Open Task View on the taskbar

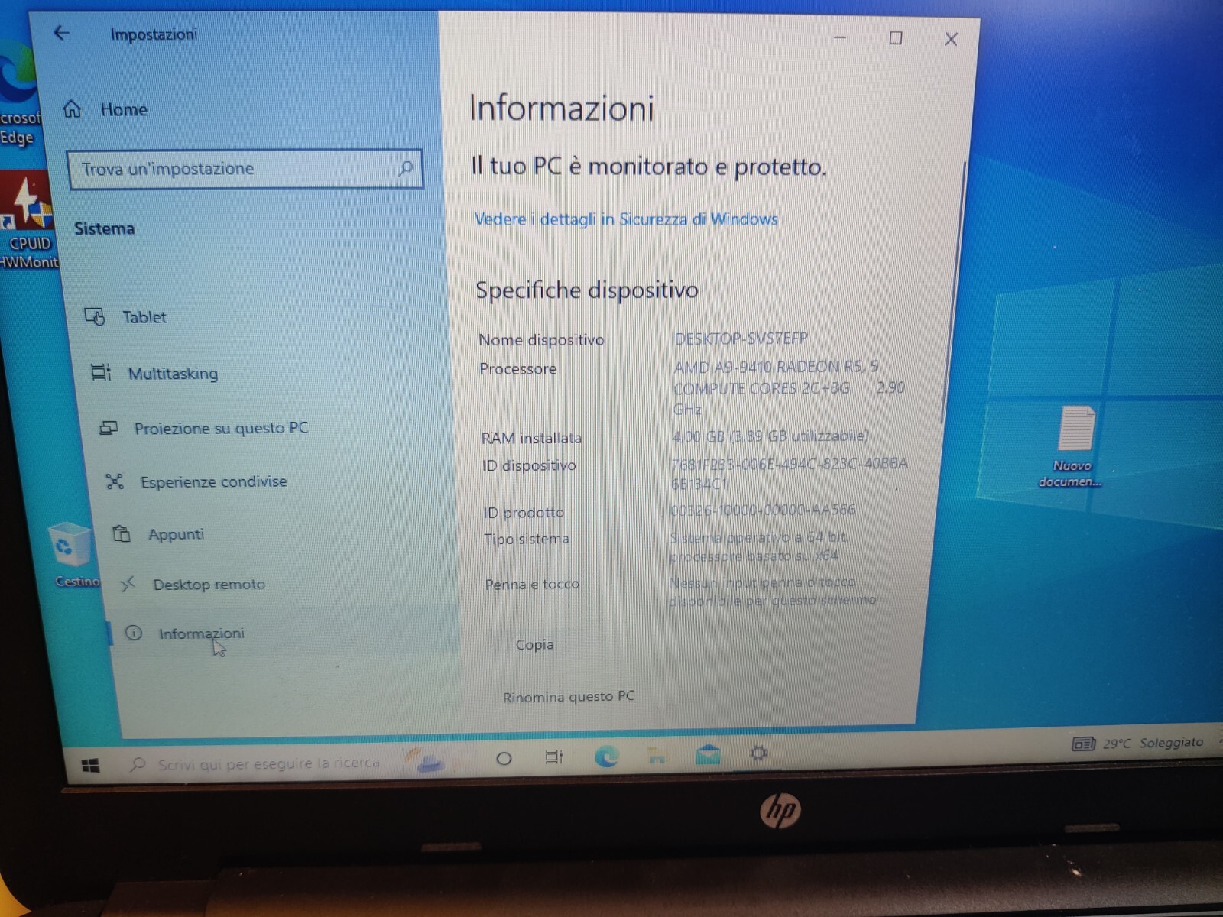point(553,757)
